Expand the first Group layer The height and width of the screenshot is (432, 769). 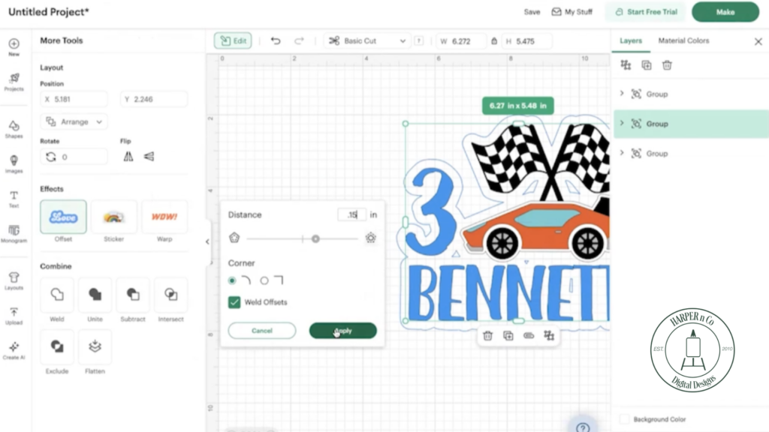click(622, 94)
